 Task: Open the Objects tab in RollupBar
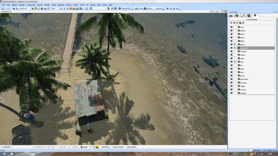[231, 16]
